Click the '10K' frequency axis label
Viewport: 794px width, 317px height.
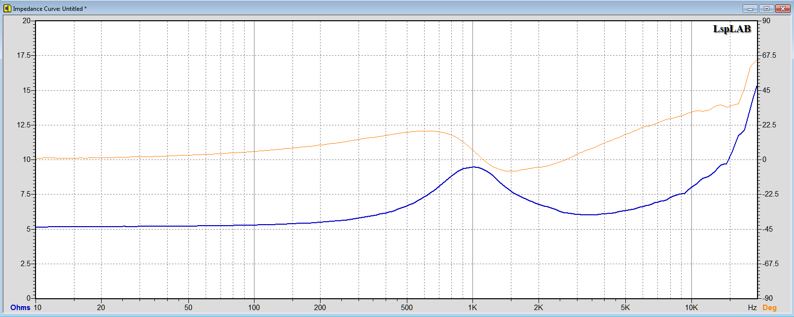click(x=691, y=308)
